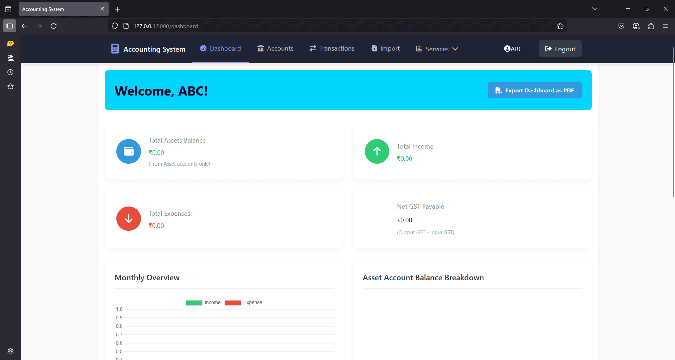Open the browser extensions puzzle icon
The height and width of the screenshot is (360, 675).
point(651,26)
